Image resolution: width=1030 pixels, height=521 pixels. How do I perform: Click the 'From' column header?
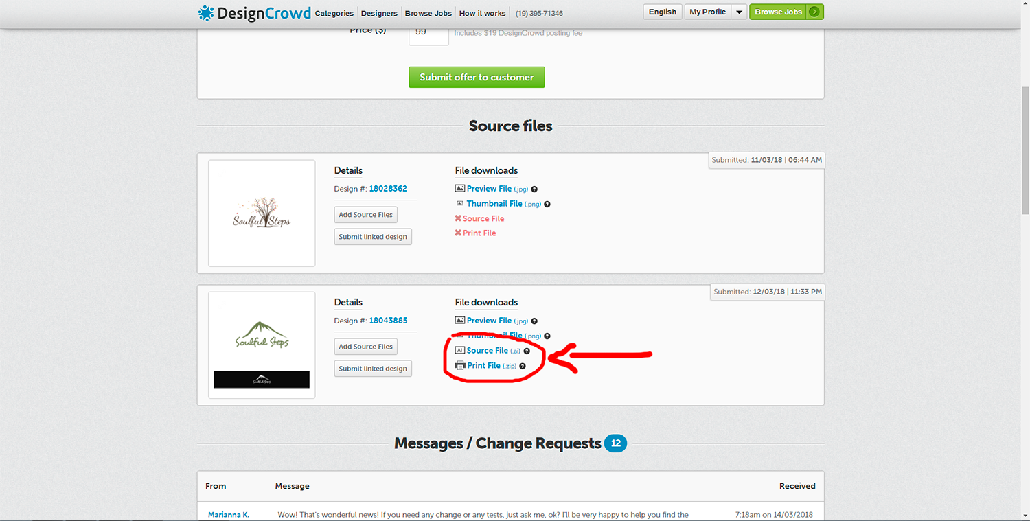coord(216,486)
